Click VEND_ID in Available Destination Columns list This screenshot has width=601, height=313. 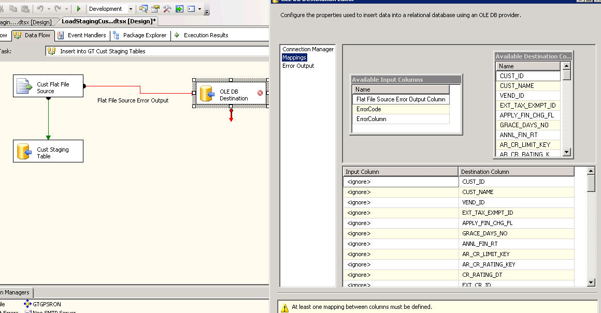(x=528, y=96)
